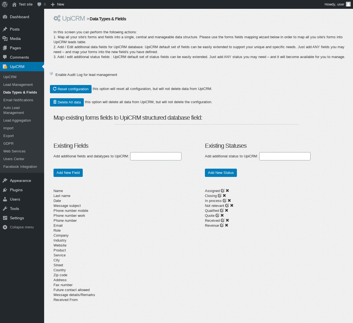Viewport: 353px width, 323px height.
Task: Go to Pages in the sidebar
Action: point(22,48)
